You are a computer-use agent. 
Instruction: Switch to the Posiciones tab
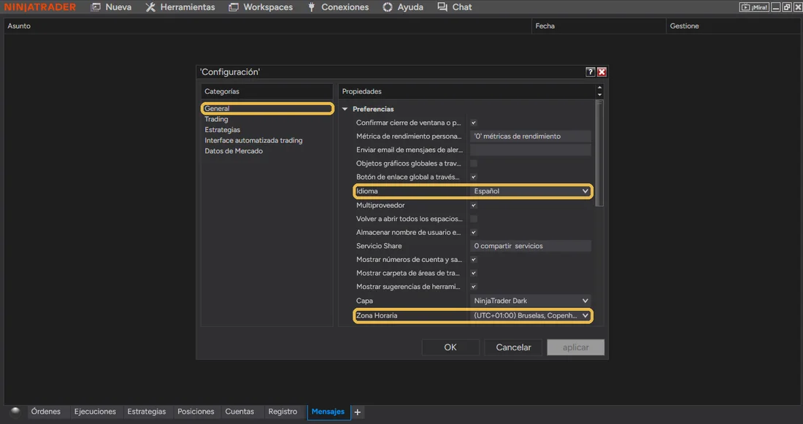[196, 412]
